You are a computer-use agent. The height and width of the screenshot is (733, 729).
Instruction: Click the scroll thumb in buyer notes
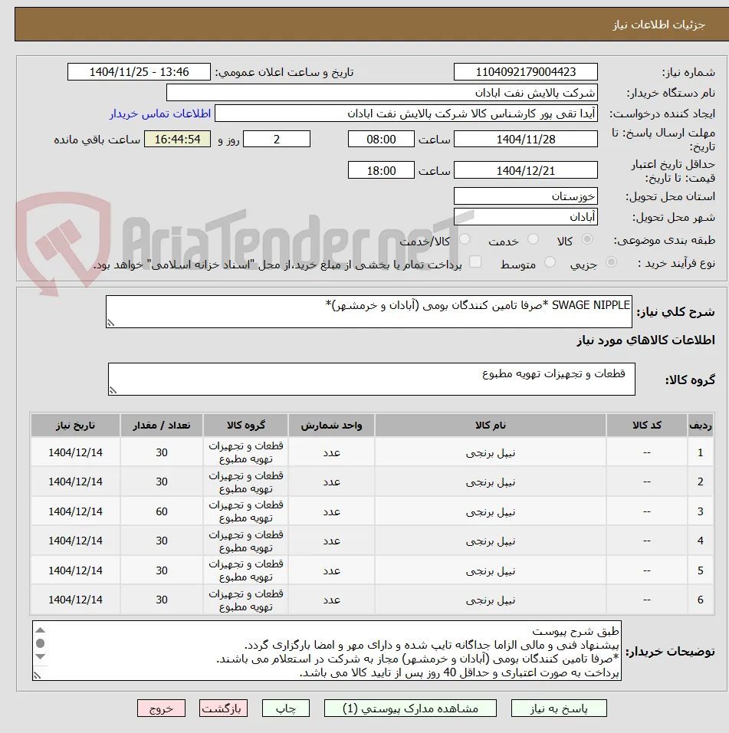40,643
